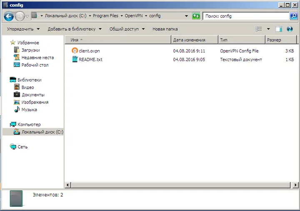Click the Изображения library icon
Image resolution: width=300 pixels, height=211 pixels.
(17, 102)
